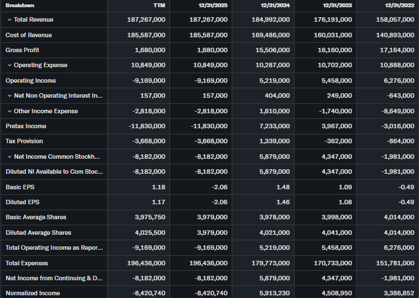Click the Breakdown column header

[20, 6]
